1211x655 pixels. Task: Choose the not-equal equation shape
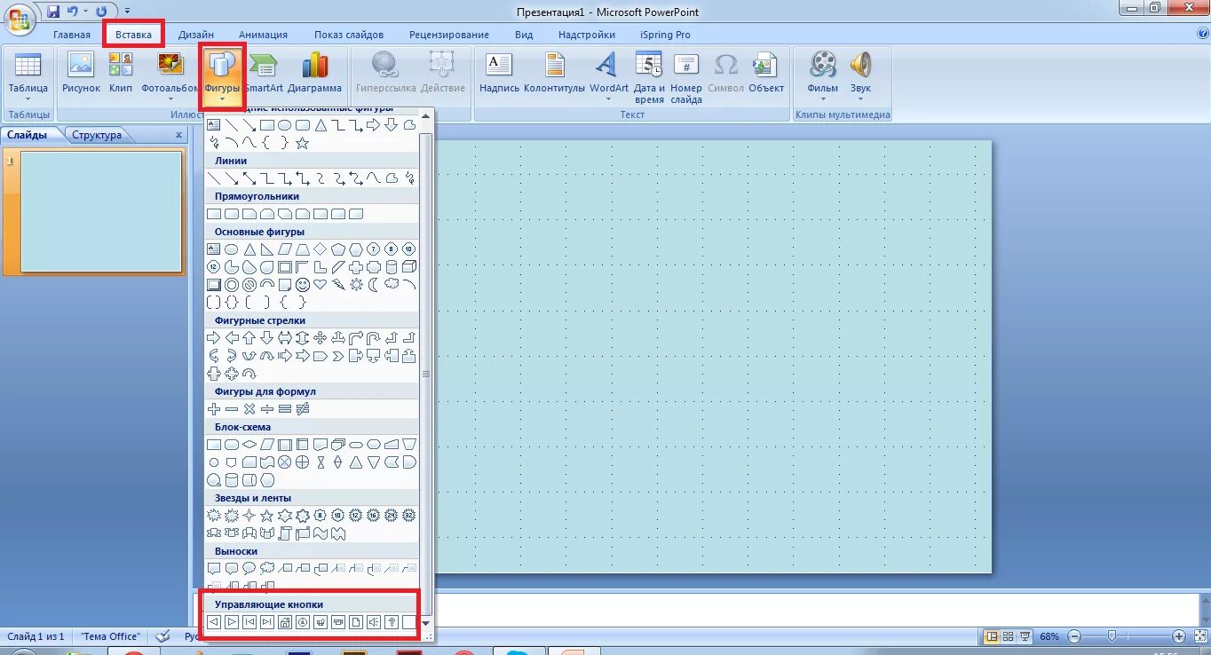303,409
